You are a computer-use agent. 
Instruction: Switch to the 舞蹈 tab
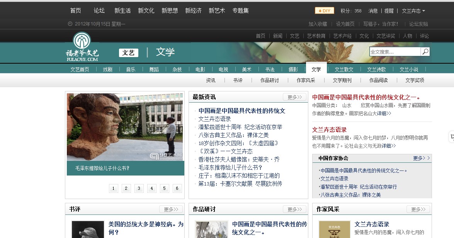[x=154, y=69]
